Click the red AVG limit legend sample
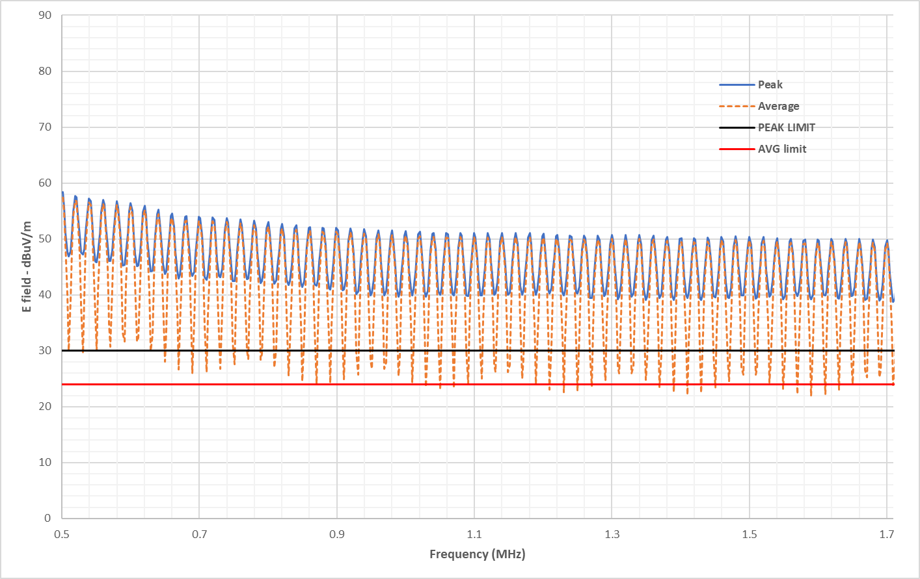This screenshot has width=920, height=579. coord(737,149)
